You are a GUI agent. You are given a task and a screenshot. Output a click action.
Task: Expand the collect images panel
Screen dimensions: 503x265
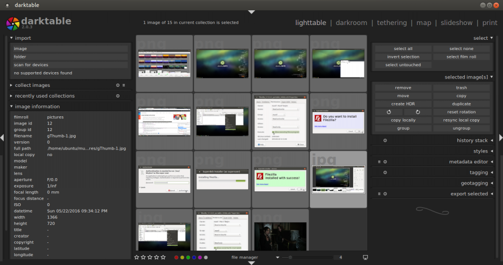tap(32, 85)
